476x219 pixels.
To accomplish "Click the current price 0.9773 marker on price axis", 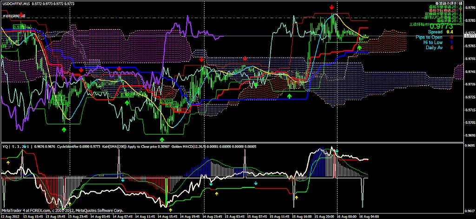I will point(470,35).
